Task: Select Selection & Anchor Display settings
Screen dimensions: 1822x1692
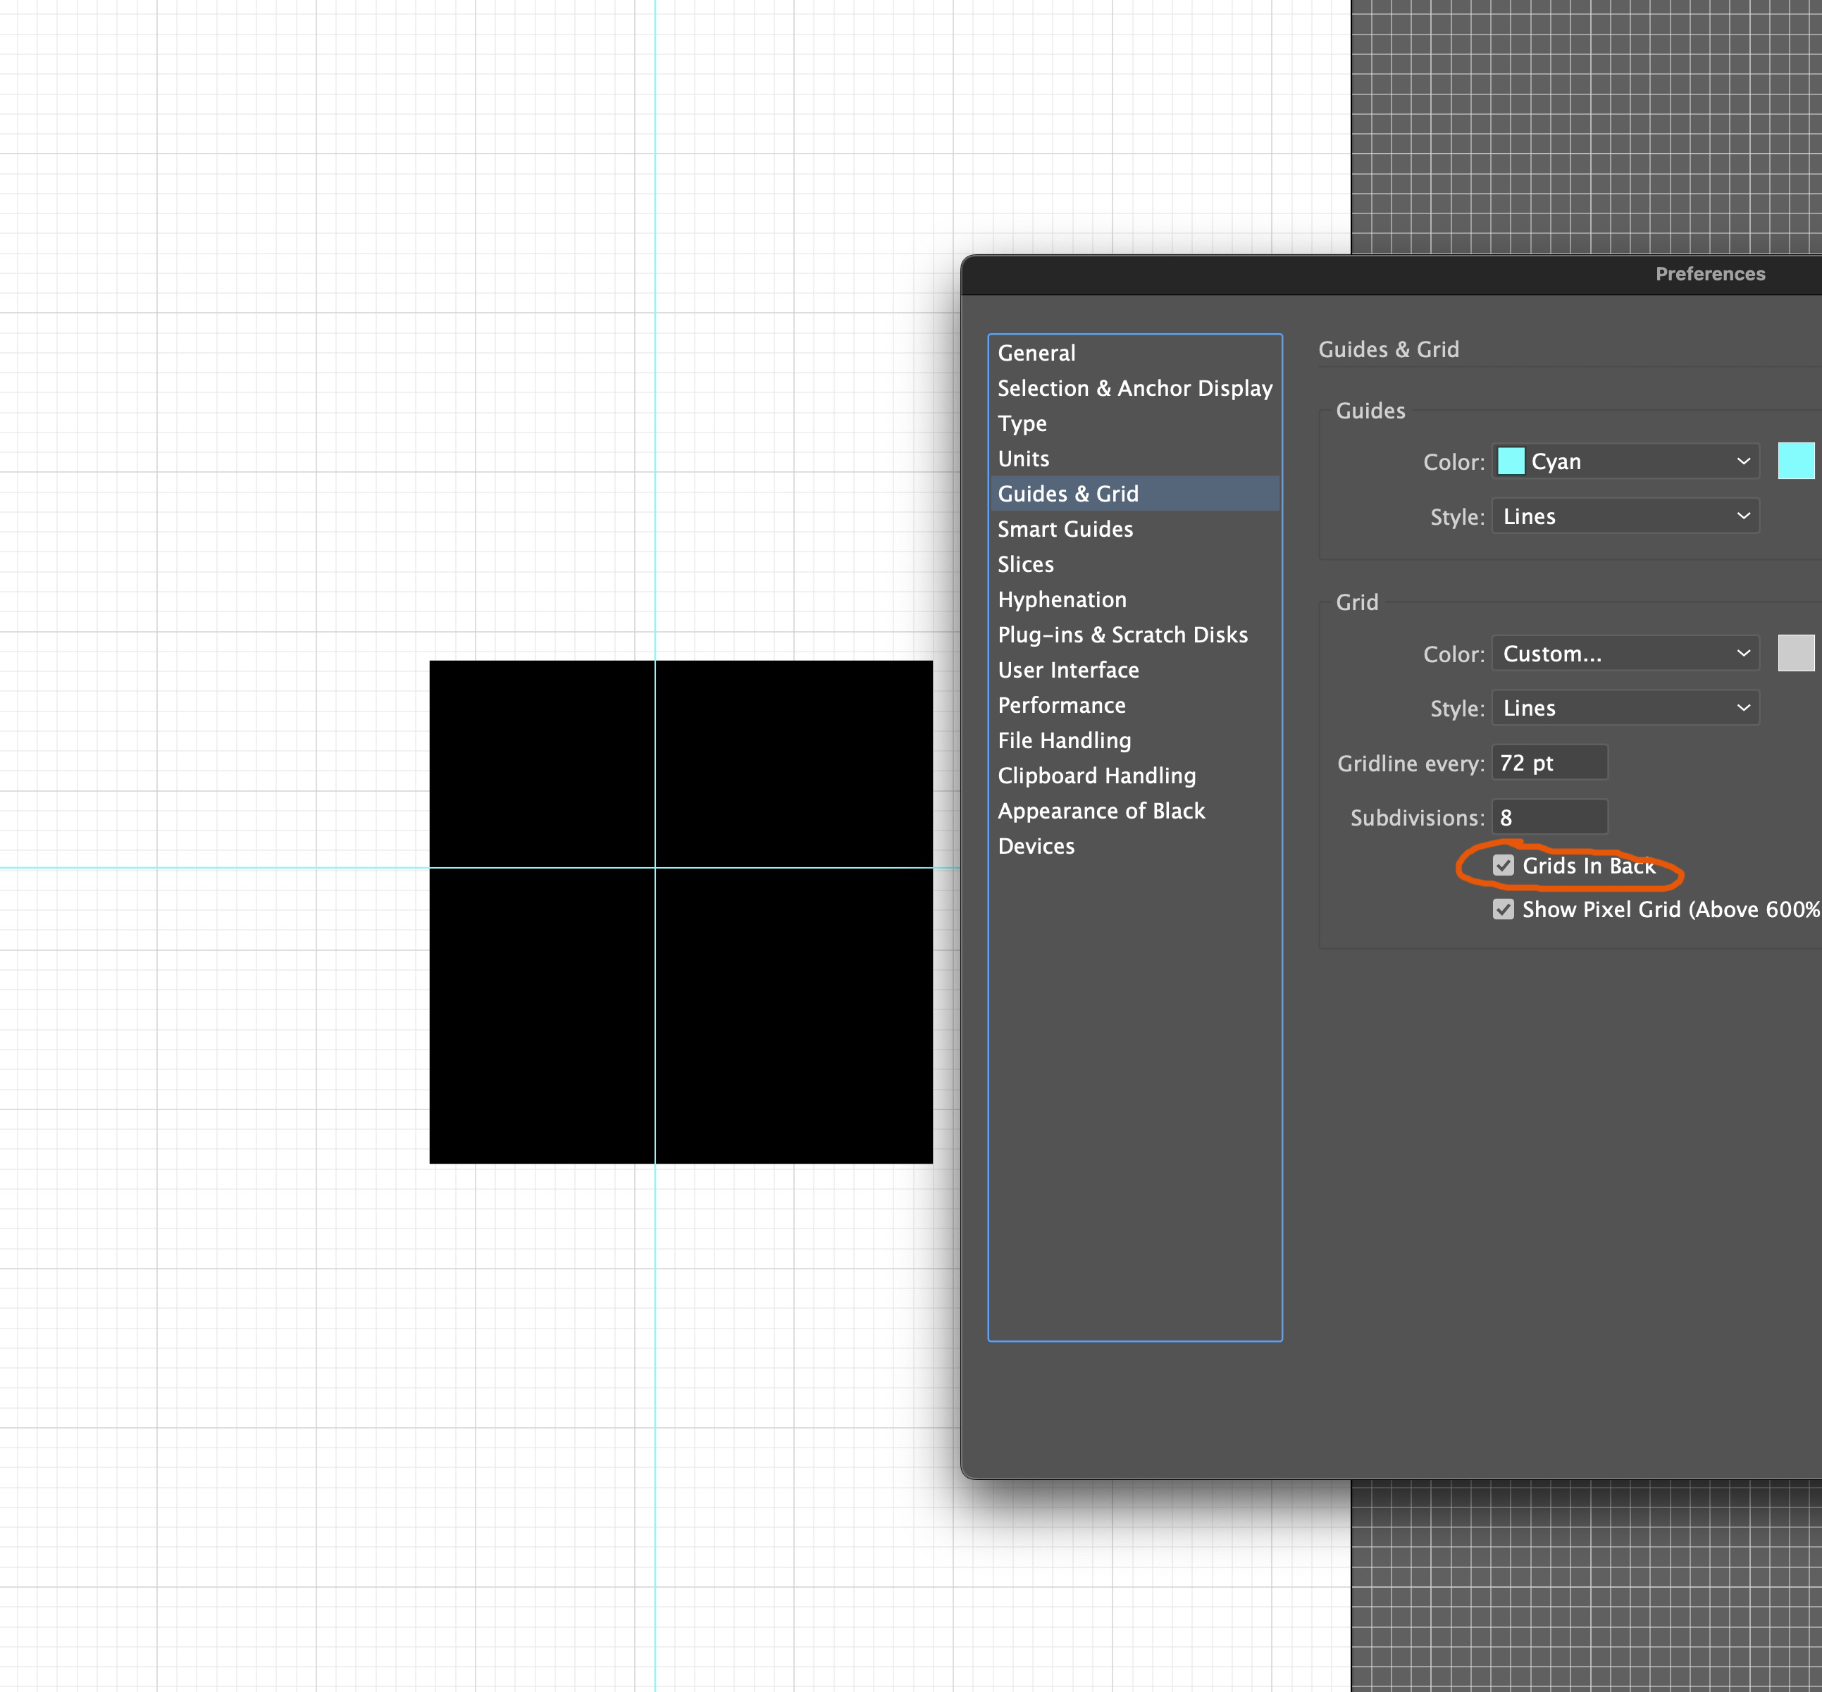Action: 1134,388
